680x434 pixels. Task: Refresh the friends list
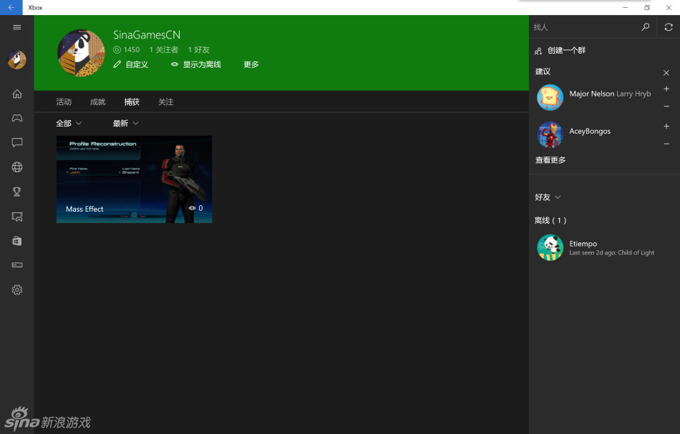click(669, 27)
